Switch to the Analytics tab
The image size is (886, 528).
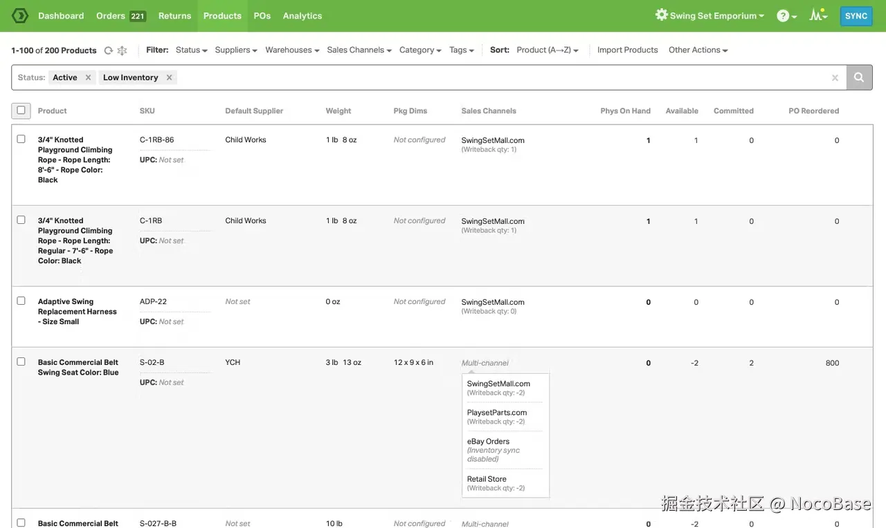(x=302, y=16)
